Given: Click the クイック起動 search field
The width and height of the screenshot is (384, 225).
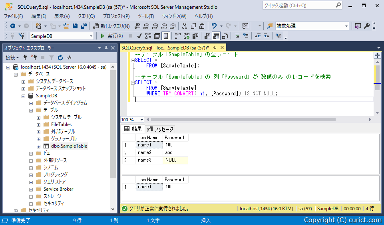Looking at the screenshot, I should click(302, 5).
